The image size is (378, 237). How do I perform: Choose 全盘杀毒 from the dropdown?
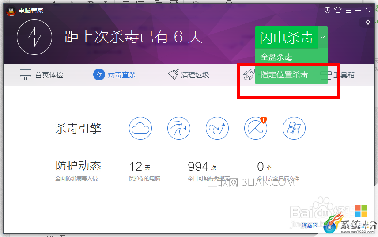pyautogui.click(x=291, y=57)
